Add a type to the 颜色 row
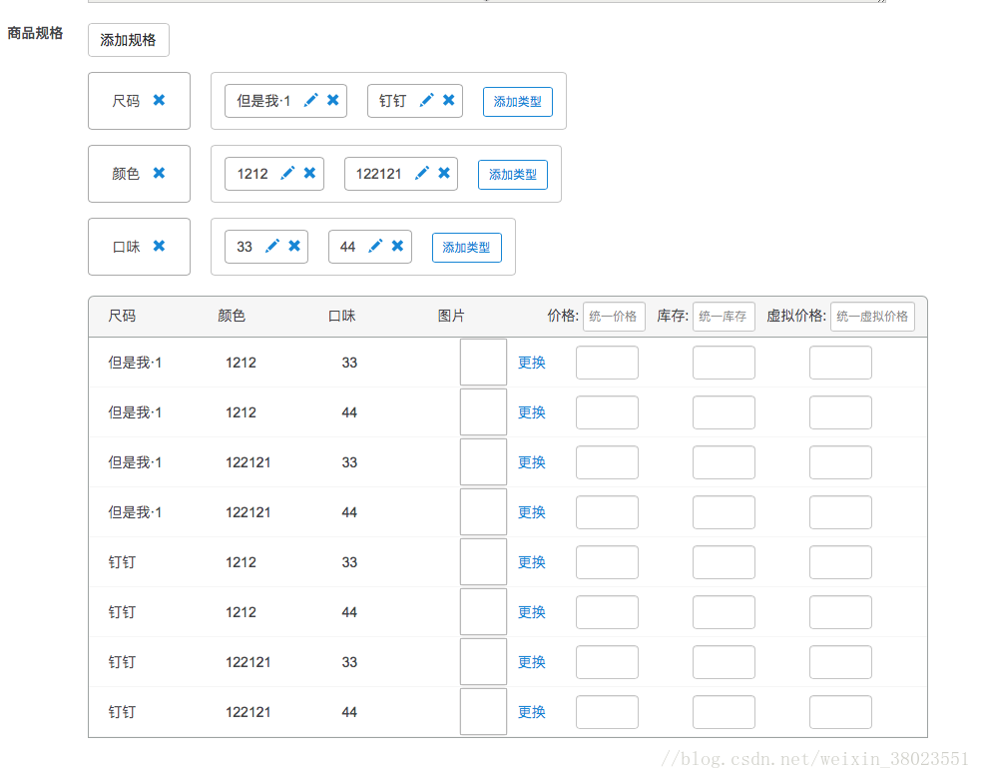Image resolution: width=981 pixels, height=779 pixels. 512,174
